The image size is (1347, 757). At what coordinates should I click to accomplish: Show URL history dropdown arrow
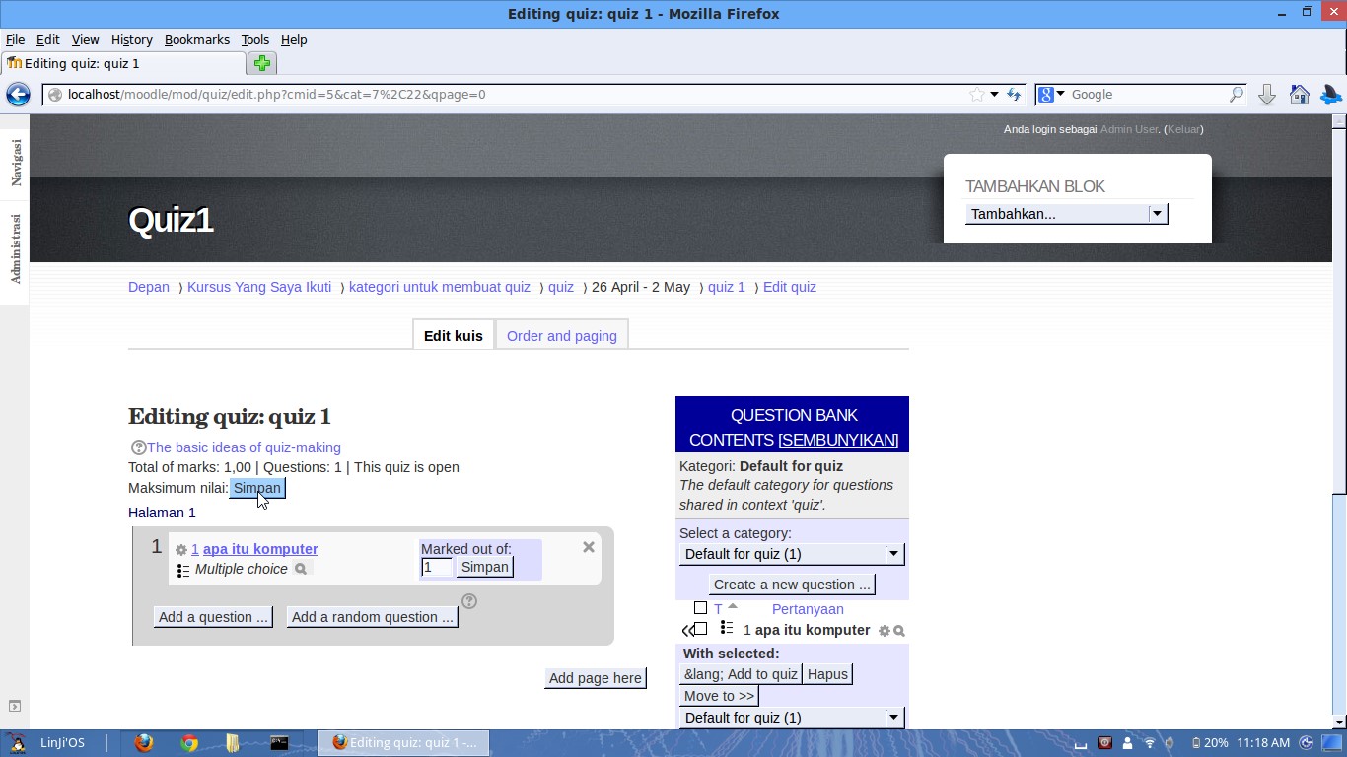(x=994, y=95)
